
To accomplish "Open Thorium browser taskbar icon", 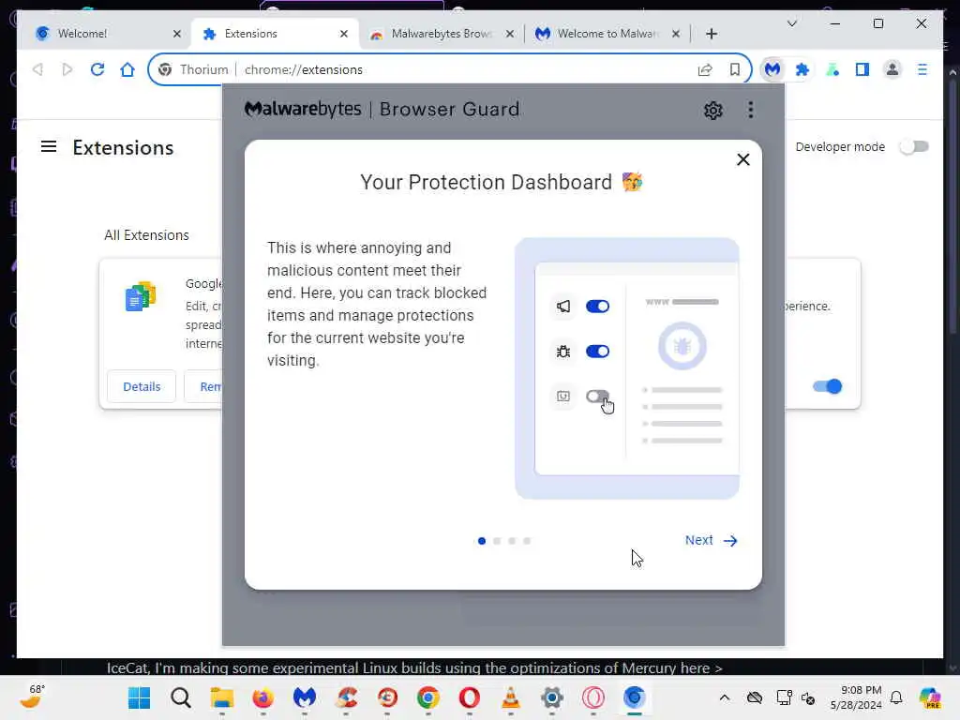I will point(635,697).
